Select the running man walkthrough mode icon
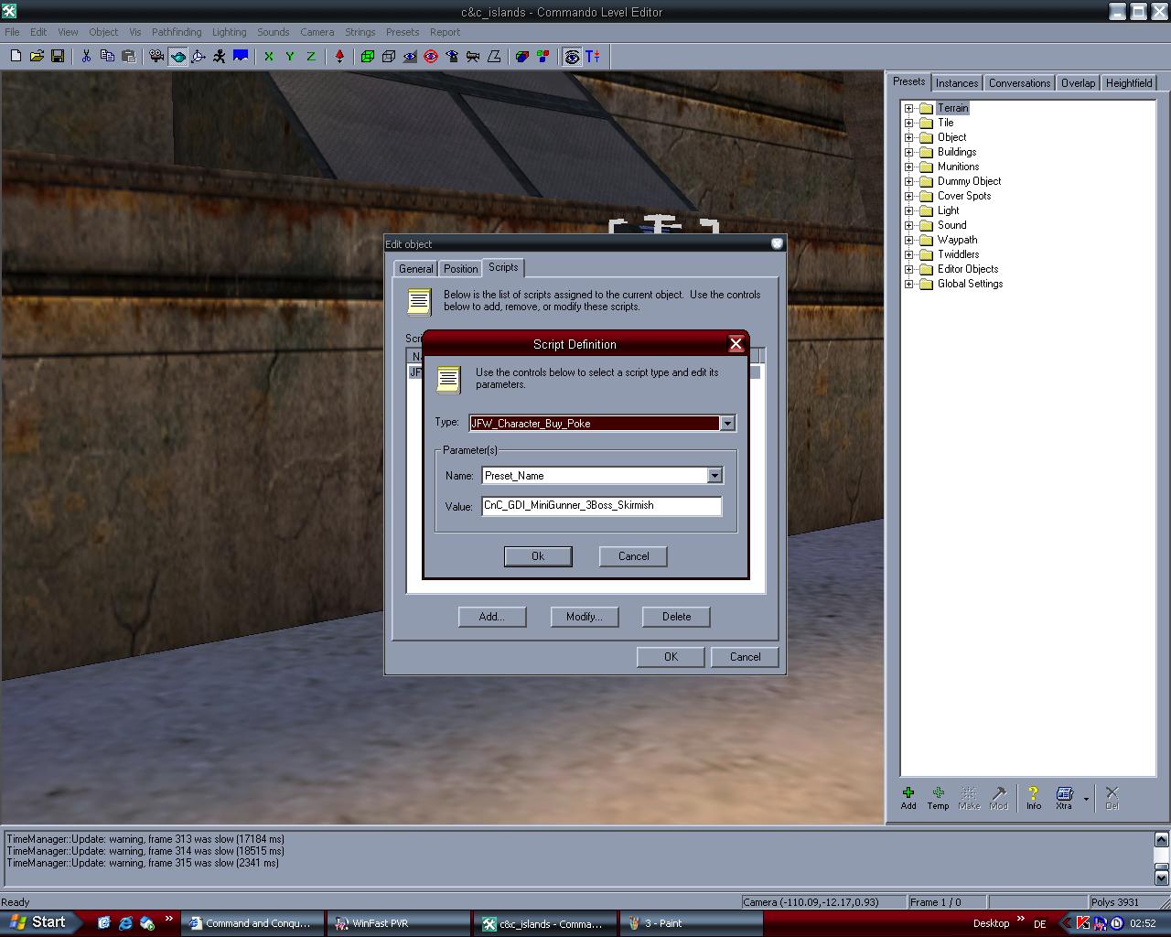This screenshot has width=1171, height=937. pyautogui.click(x=220, y=57)
